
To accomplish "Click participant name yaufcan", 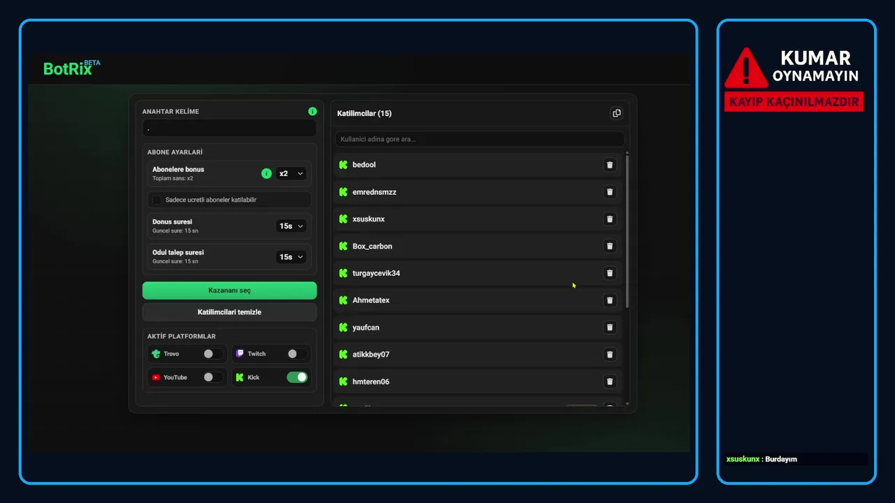I will click(x=366, y=327).
